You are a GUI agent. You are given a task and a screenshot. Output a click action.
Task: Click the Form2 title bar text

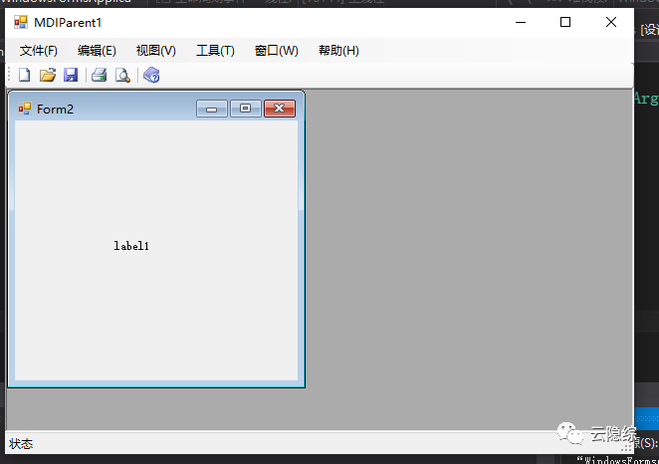tap(55, 110)
